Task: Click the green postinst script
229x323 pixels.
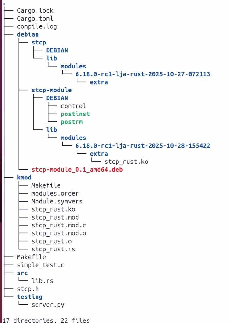Action: click(75, 114)
